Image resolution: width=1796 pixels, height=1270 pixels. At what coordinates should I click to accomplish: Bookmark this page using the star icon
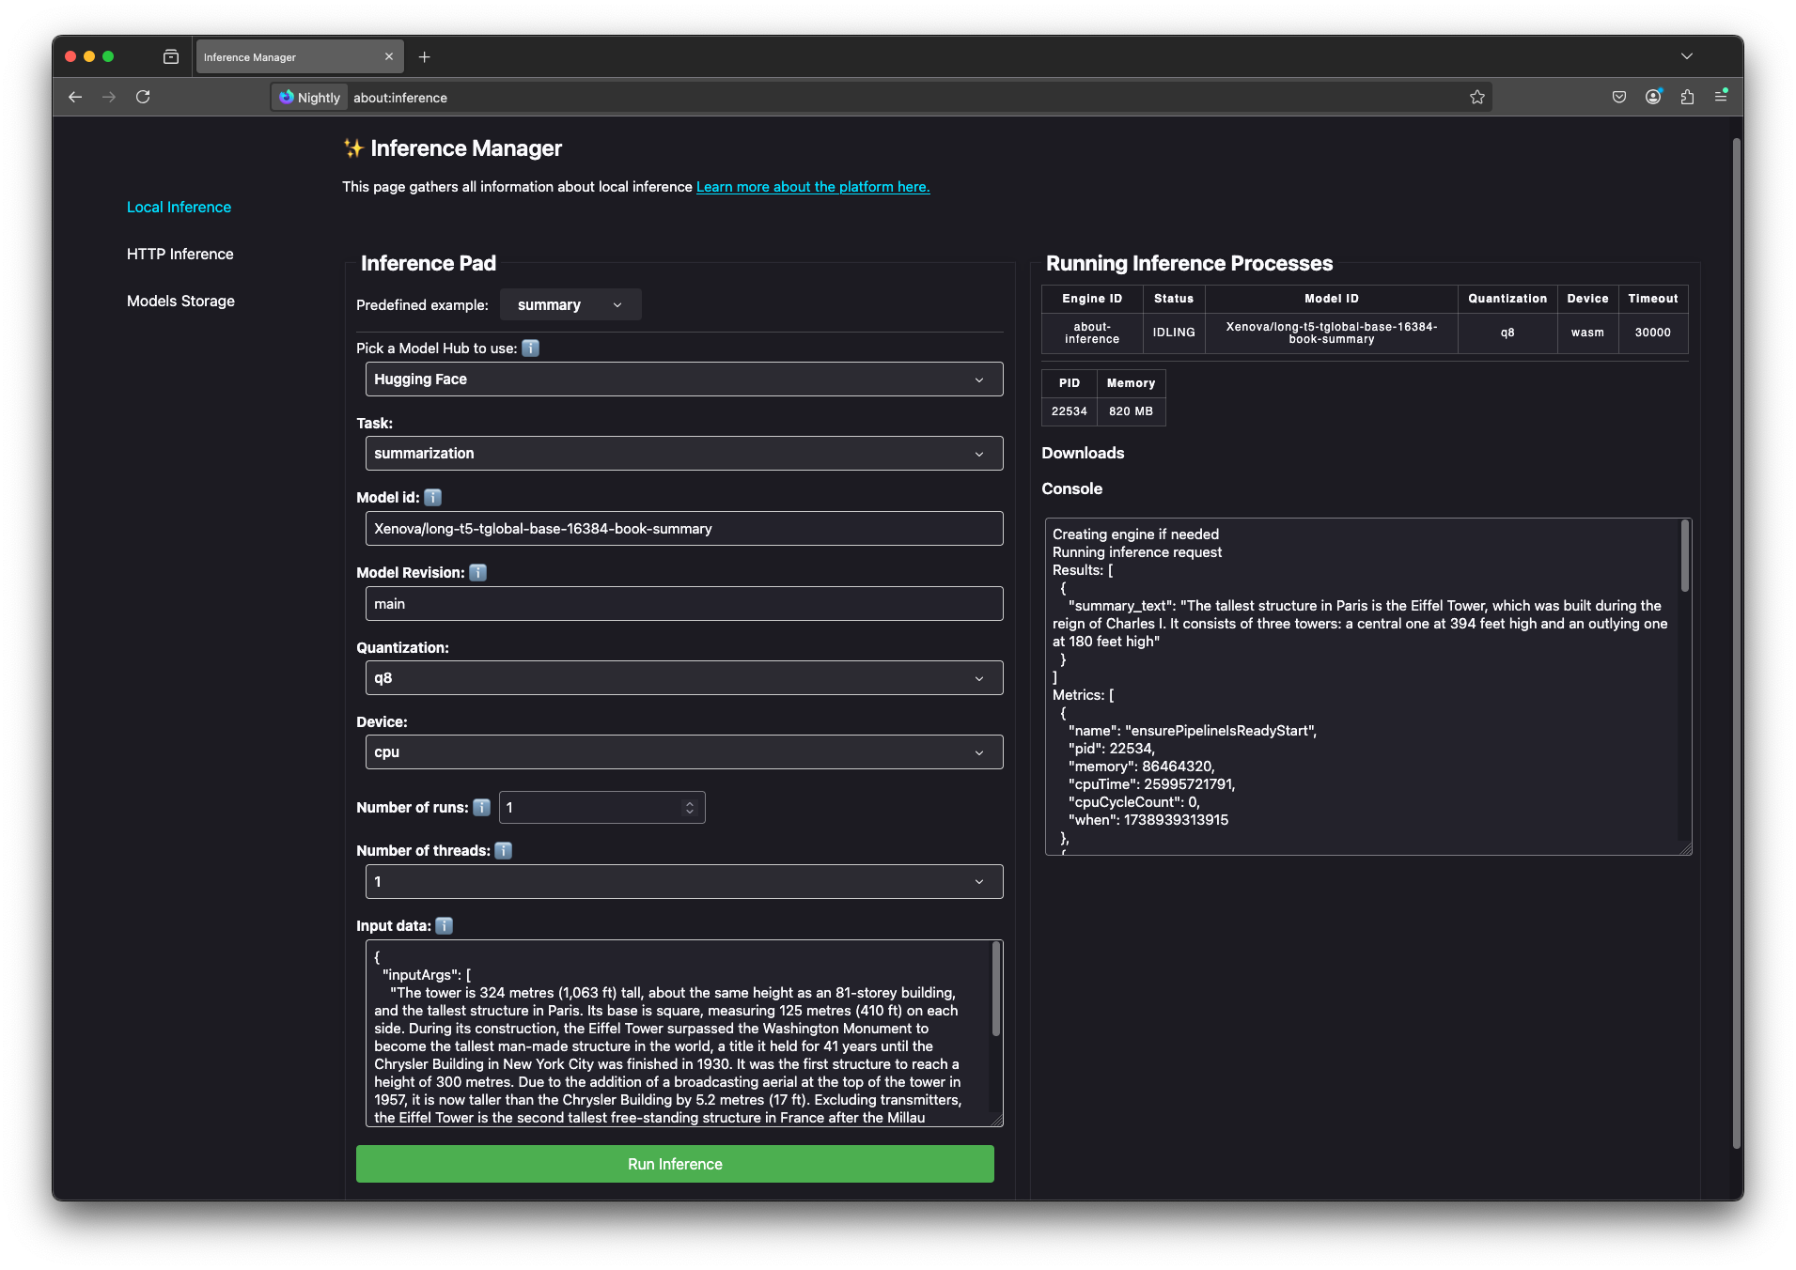[x=1476, y=97]
